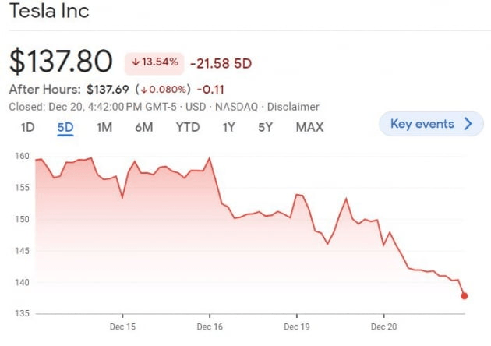Open the Disclaimer link
The width and height of the screenshot is (491, 346).
[x=293, y=107]
